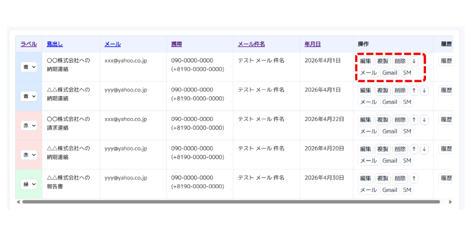Click メール button in 青 △△株式会社への納期連絡 row

[x=368, y=102]
